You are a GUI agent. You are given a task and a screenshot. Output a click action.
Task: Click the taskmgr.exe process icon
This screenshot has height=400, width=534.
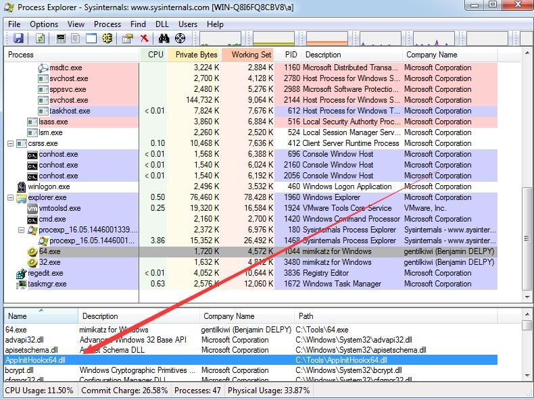pyautogui.click(x=21, y=284)
